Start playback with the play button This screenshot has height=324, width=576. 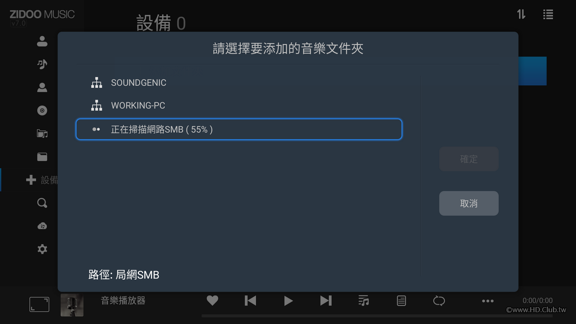pos(288,300)
